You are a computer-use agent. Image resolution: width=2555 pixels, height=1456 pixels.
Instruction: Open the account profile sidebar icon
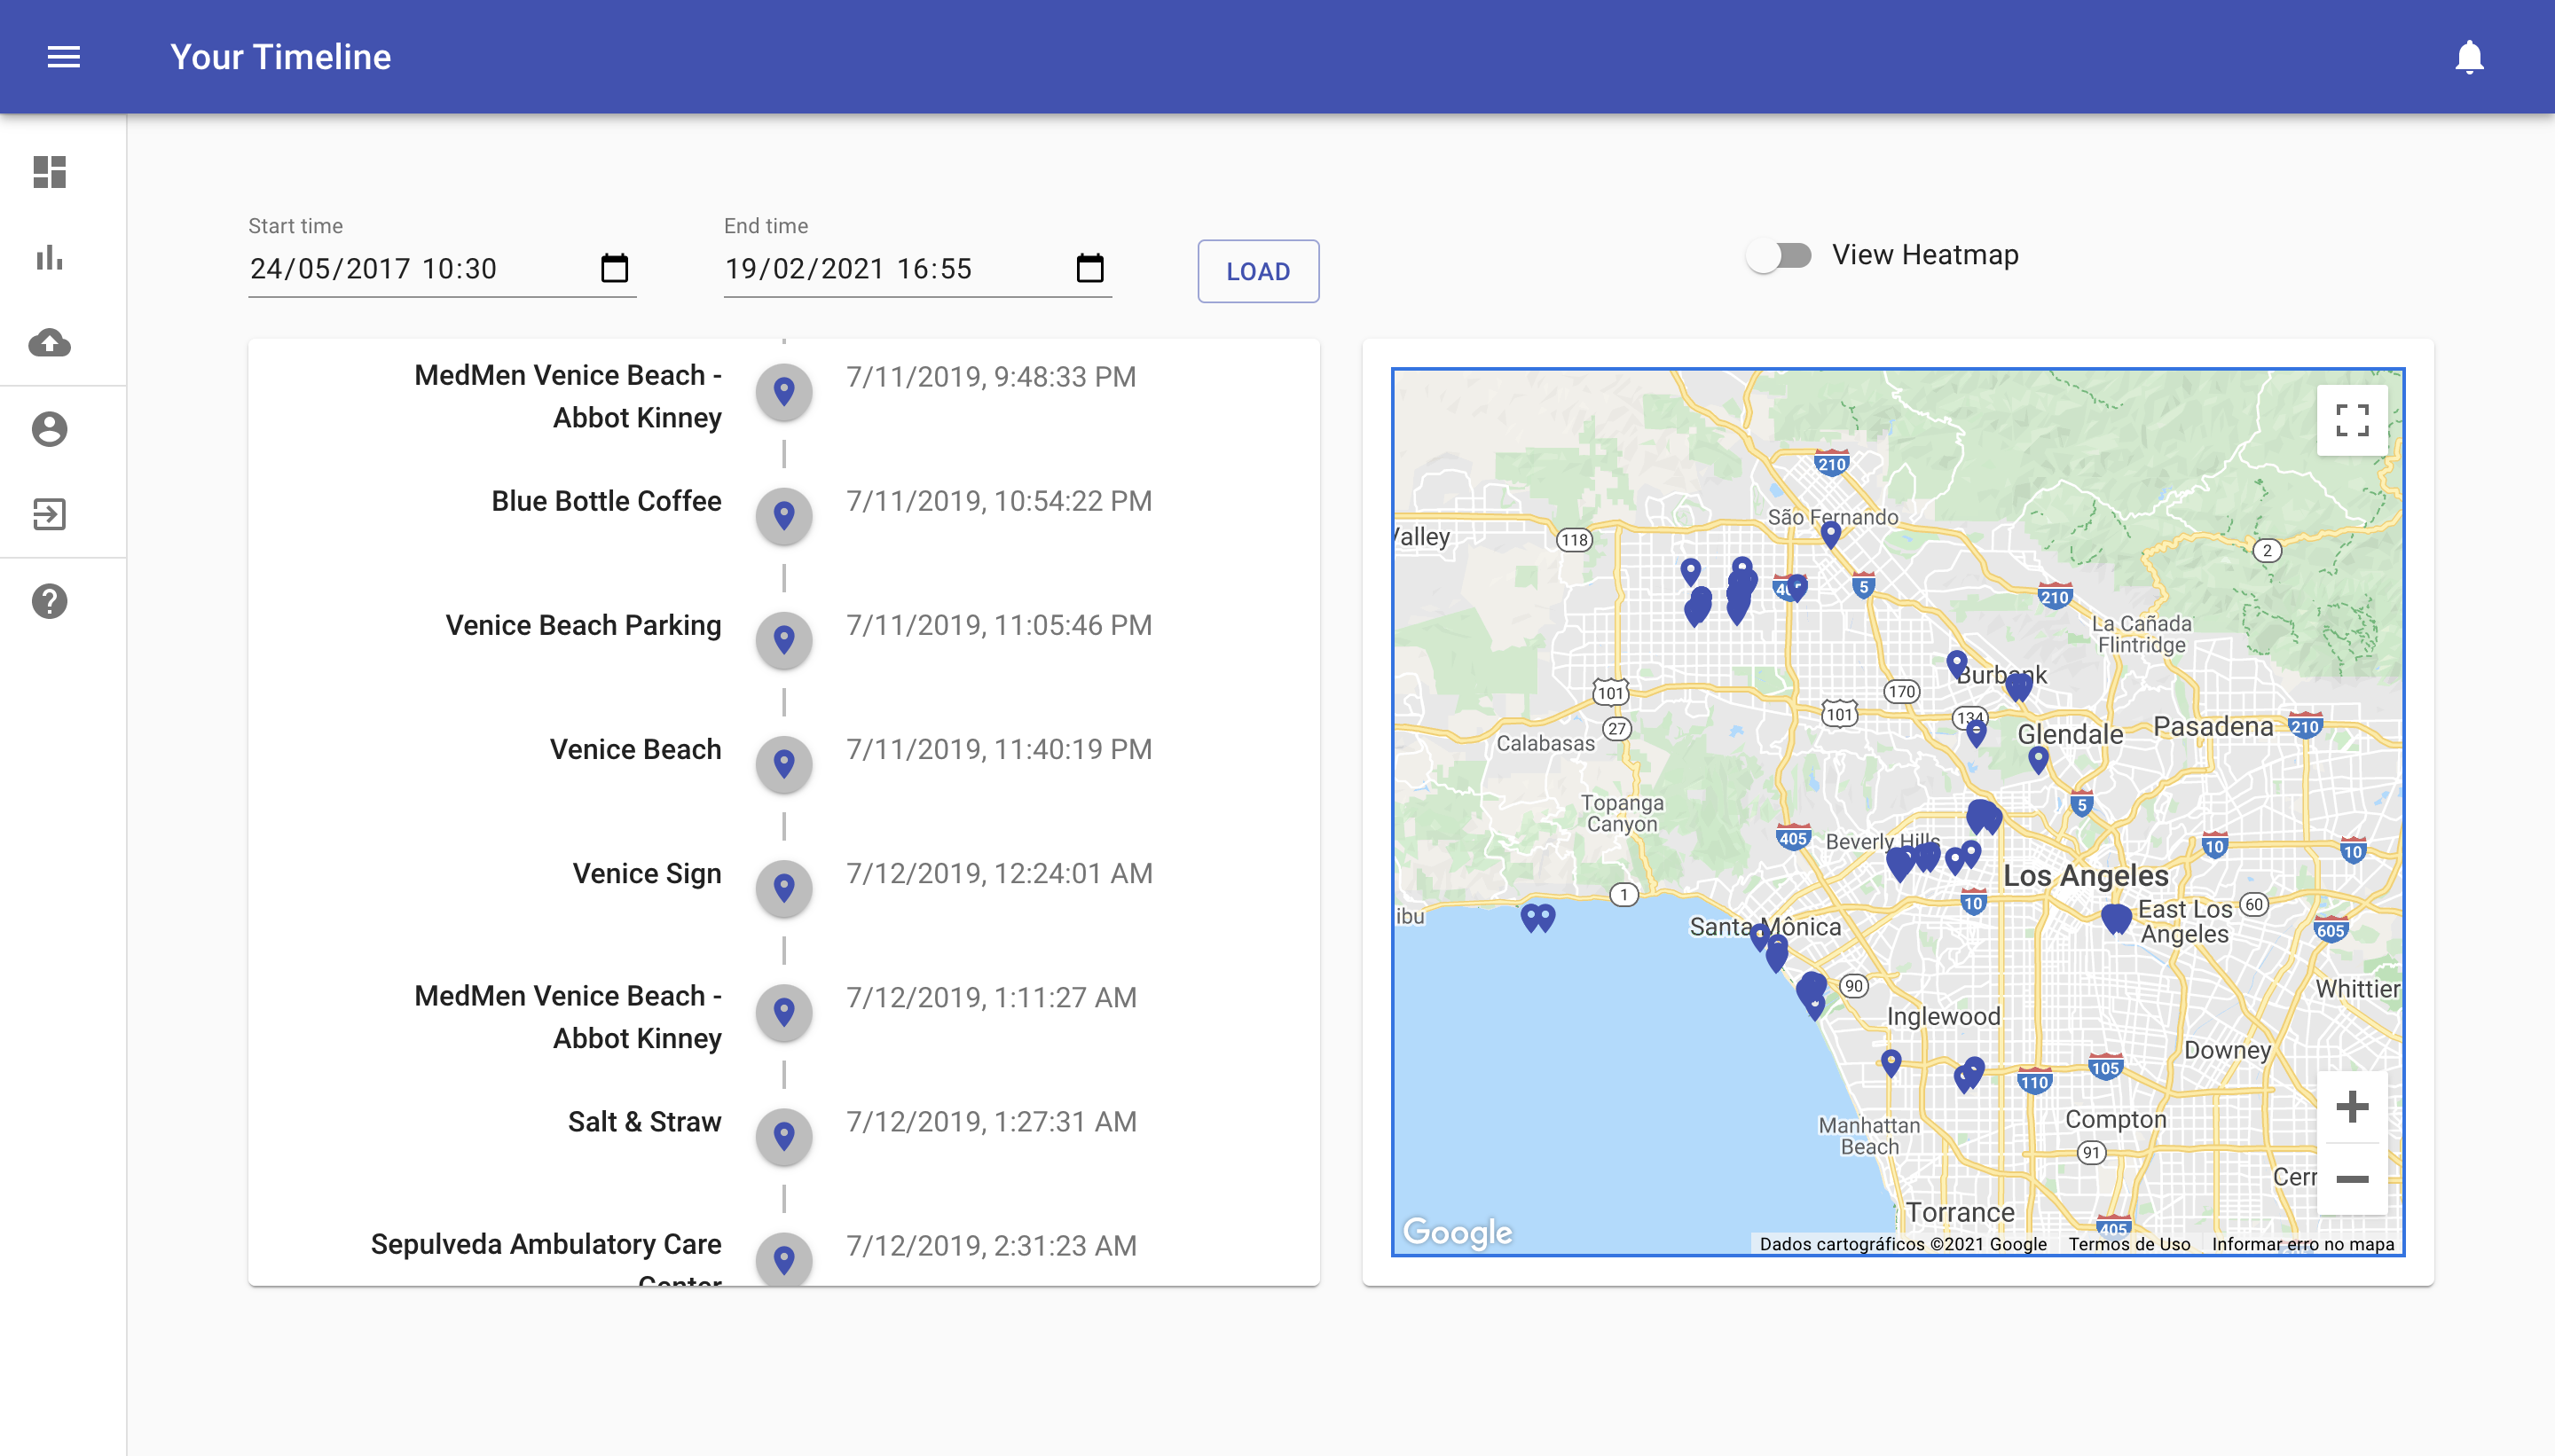49,429
